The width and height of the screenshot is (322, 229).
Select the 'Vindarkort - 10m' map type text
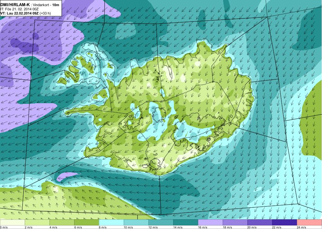(46, 5)
